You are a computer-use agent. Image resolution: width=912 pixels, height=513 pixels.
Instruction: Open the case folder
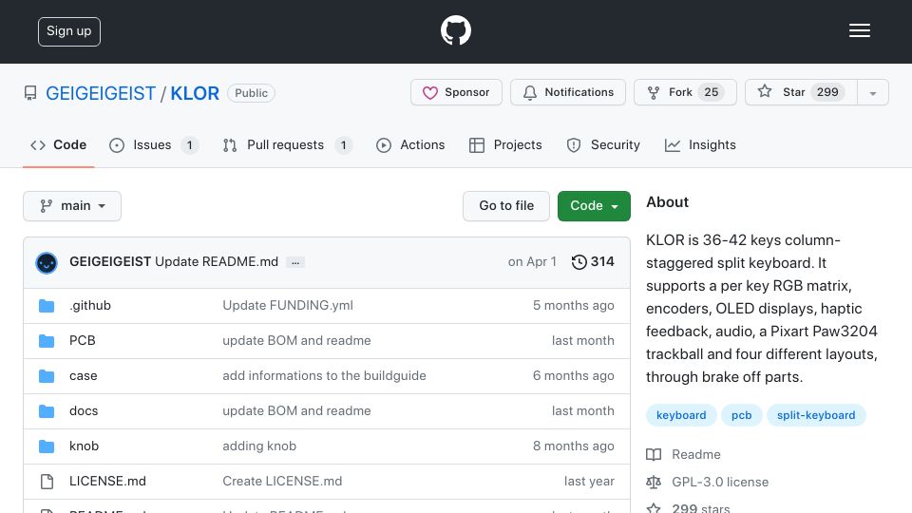pyautogui.click(x=84, y=376)
